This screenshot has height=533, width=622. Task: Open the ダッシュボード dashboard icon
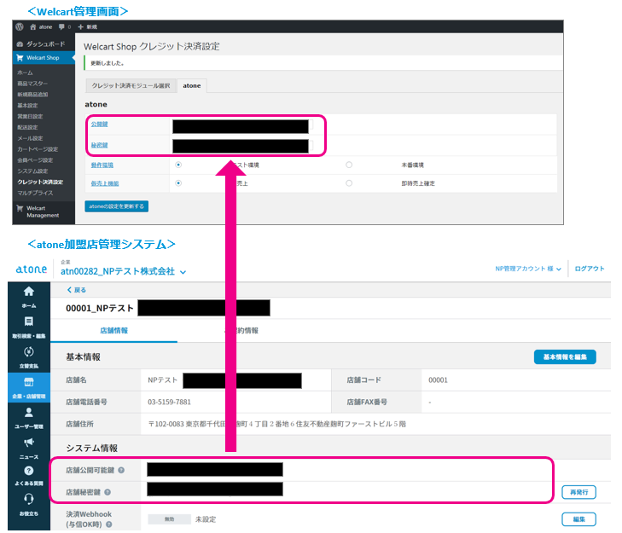(x=20, y=44)
